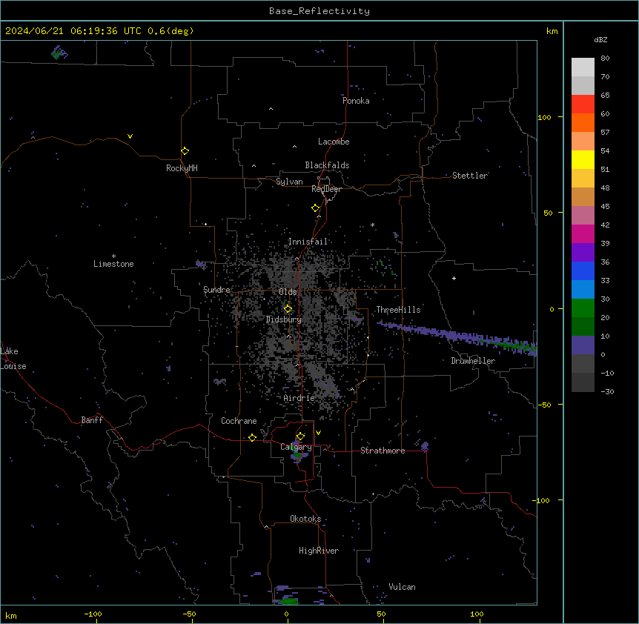Select the Calgary label
The image size is (639, 624).
pyautogui.click(x=296, y=447)
